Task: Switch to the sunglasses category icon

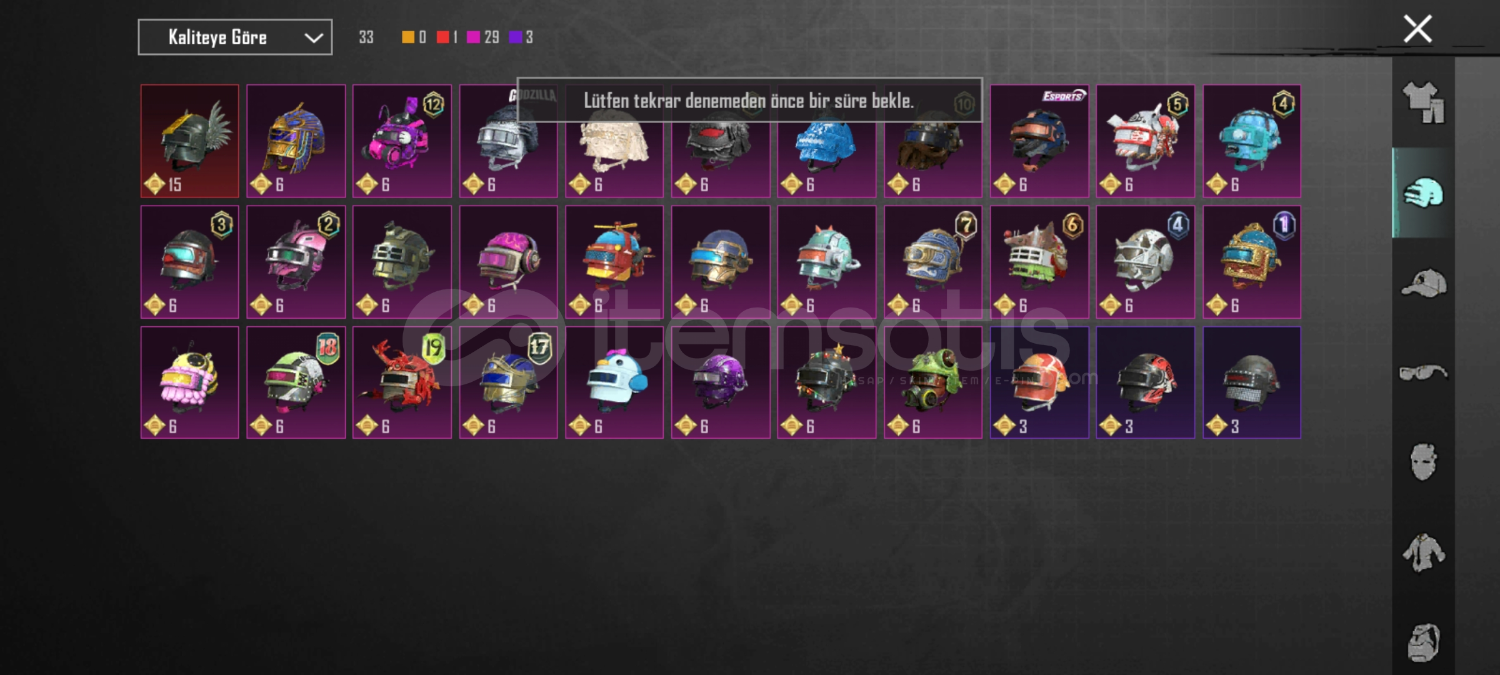Action: pyautogui.click(x=1424, y=373)
